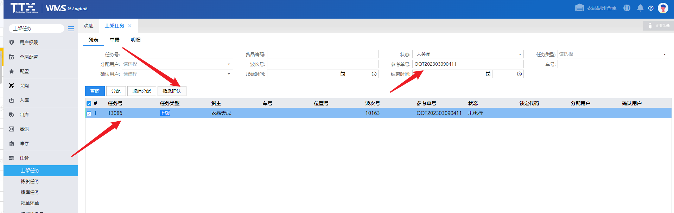Toggle the select-all header checkbox
674x213 pixels.
(x=89, y=103)
